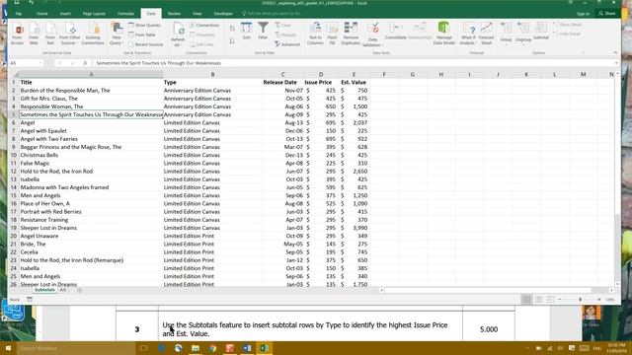Expand the formula bar arrow
632x355 pixels.
tap(616, 63)
